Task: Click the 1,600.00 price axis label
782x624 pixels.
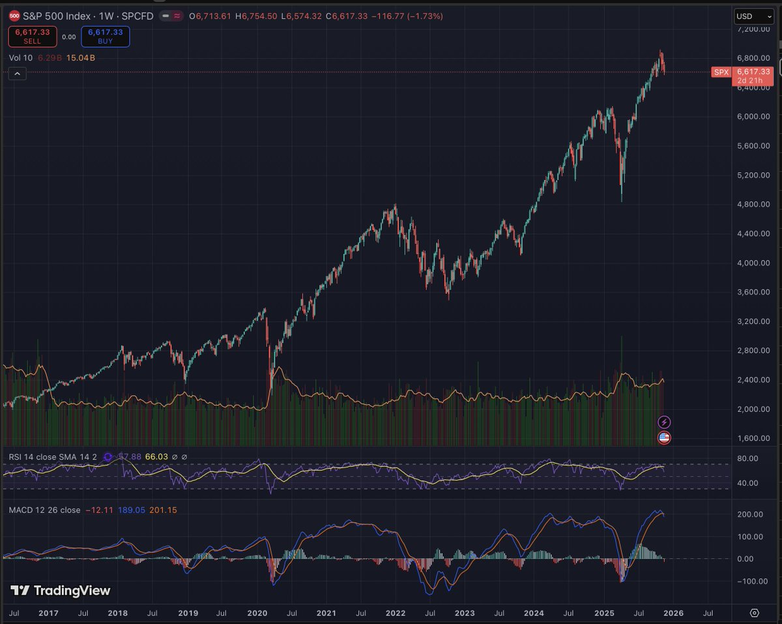Action: click(x=753, y=438)
